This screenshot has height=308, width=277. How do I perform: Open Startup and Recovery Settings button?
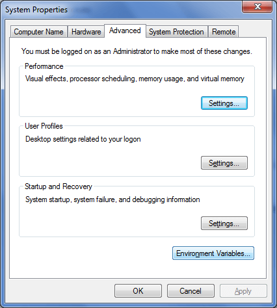coord(224,223)
